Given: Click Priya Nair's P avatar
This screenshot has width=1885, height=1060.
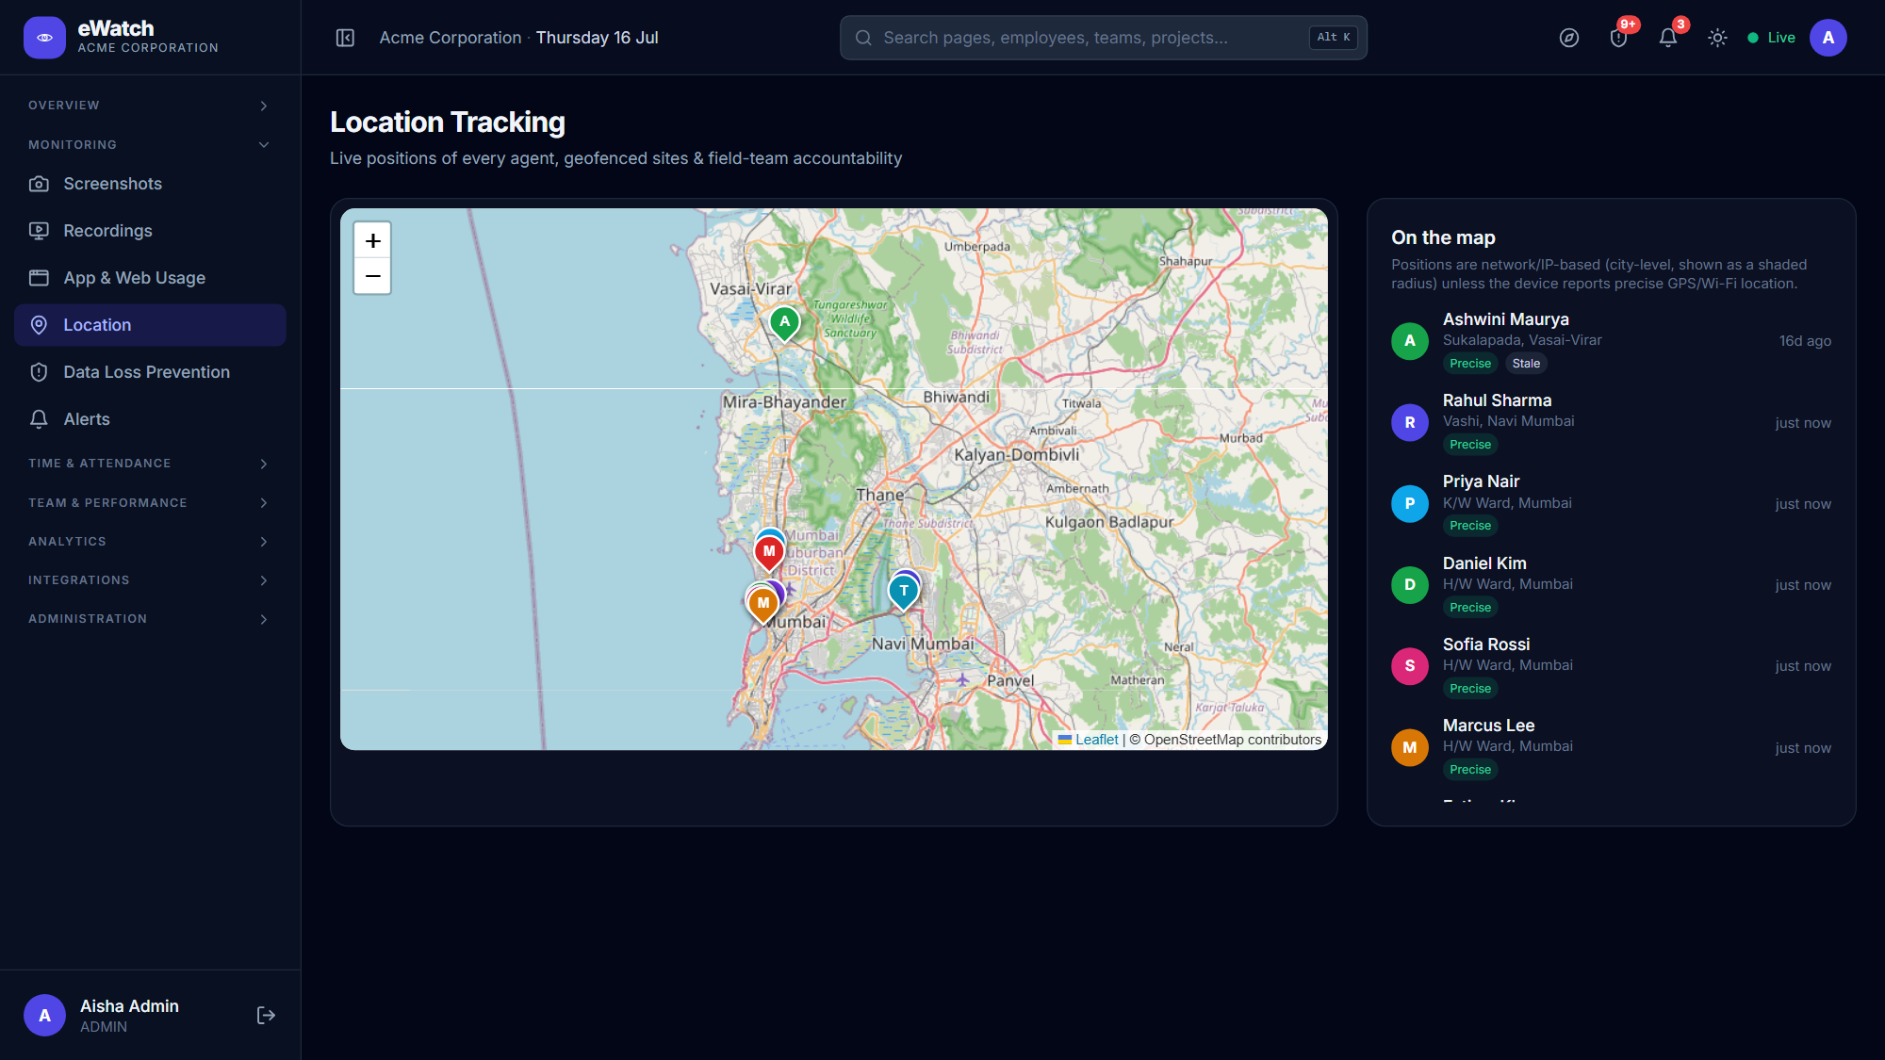Looking at the screenshot, I should pos(1409,503).
